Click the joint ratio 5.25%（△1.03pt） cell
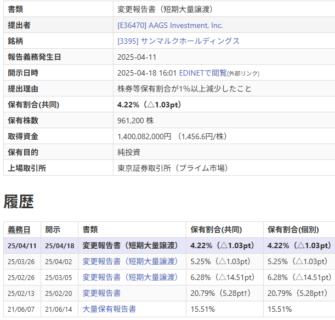 pyautogui.click(x=220, y=261)
